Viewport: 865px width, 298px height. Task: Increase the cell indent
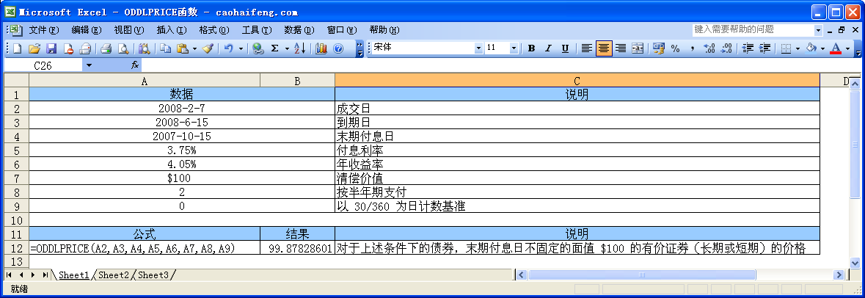click(x=764, y=48)
